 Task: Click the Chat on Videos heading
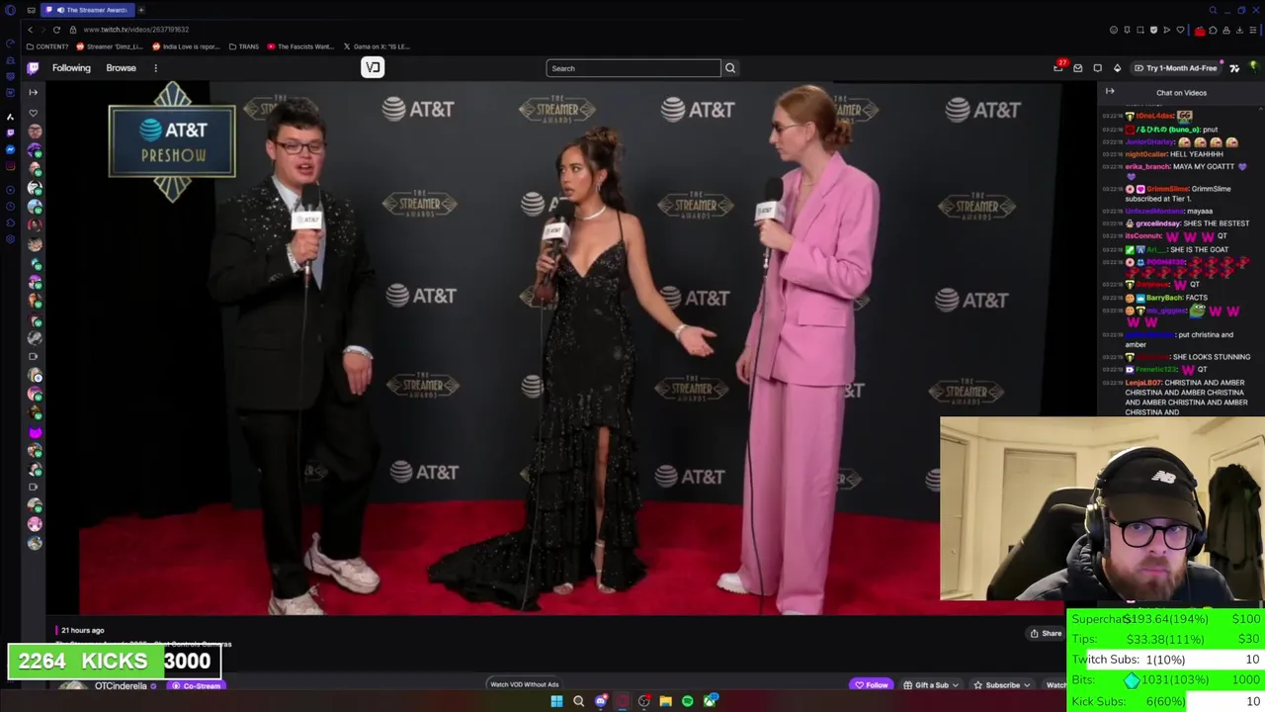click(1181, 93)
